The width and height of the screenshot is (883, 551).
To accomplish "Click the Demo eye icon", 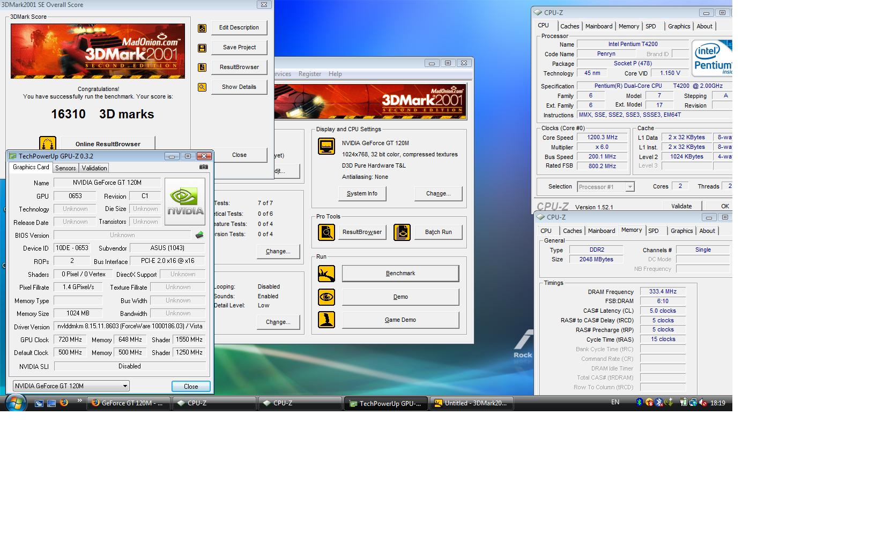I will [x=327, y=297].
